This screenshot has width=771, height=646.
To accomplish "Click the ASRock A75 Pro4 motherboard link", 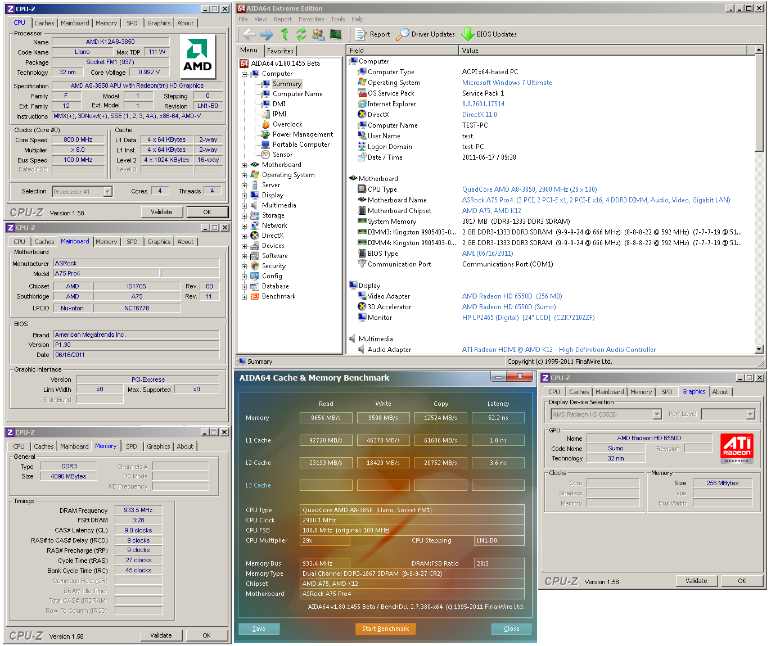I will pos(596,200).
